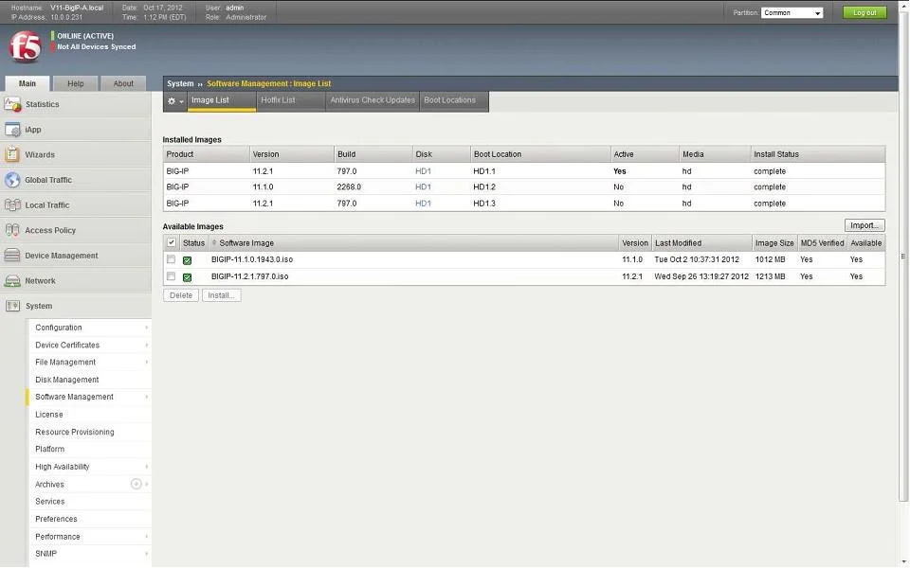Click the Image Size column header
The image size is (910, 568).
pos(774,243)
